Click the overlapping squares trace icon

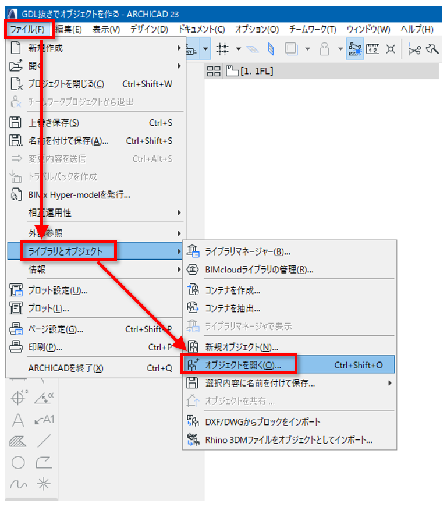pyautogui.click(x=291, y=49)
